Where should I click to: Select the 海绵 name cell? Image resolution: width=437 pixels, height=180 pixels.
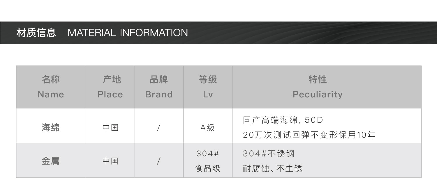tap(51, 127)
